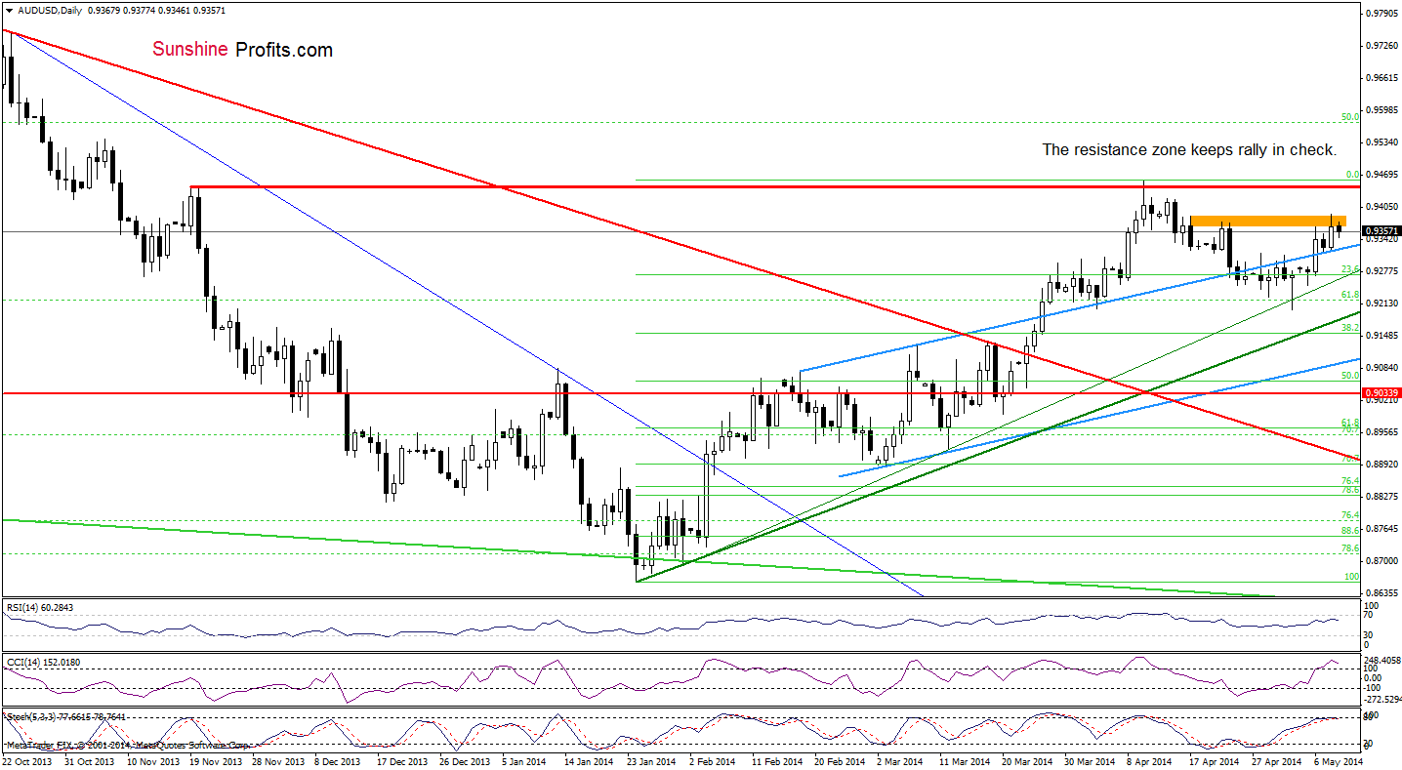
Task: Click the Fibonacci 23.6 level label
Action: coord(1350,269)
